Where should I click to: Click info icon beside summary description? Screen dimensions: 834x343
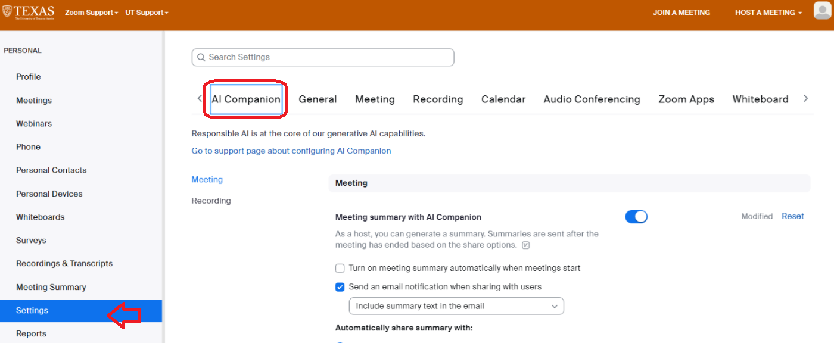pyautogui.click(x=525, y=245)
